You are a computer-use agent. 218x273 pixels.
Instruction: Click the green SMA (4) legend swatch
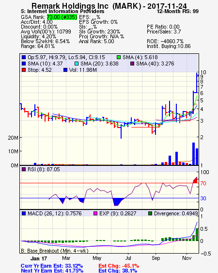pyautogui.click(x=119, y=57)
